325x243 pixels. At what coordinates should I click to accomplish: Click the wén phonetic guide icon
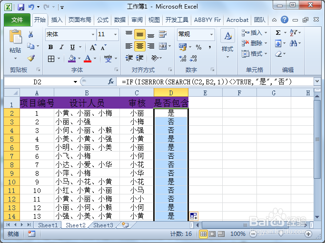[x=108, y=59]
